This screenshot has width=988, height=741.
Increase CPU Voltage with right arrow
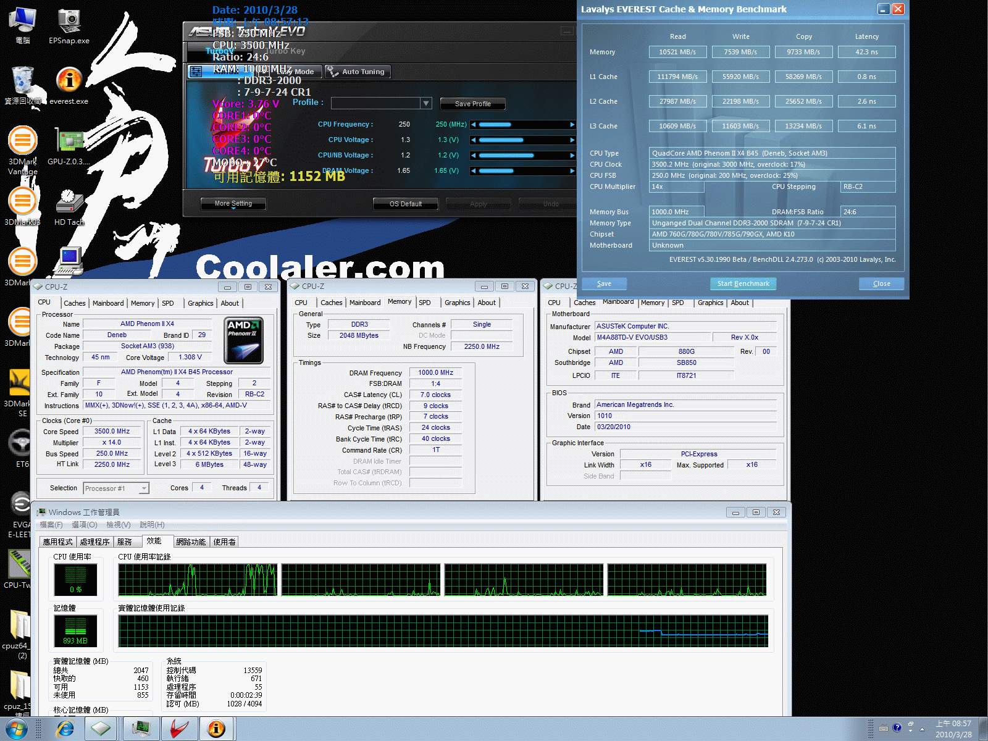click(572, 140)
